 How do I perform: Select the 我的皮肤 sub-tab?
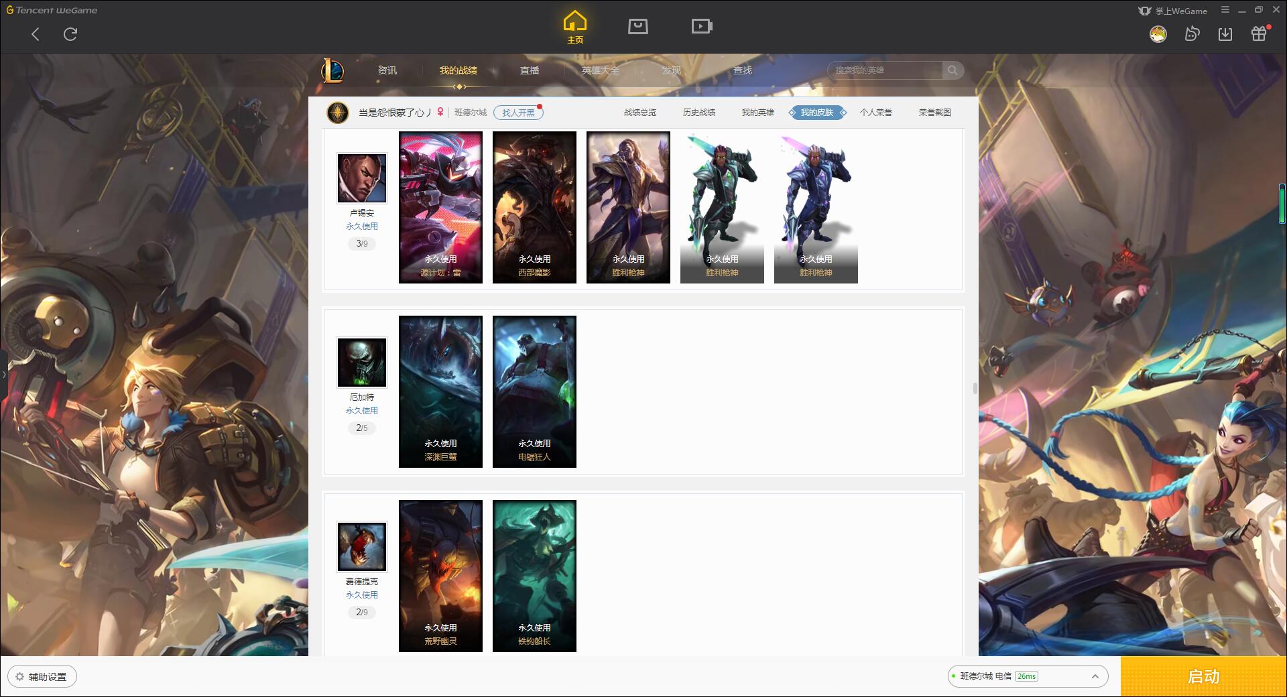tap(817, 113)
